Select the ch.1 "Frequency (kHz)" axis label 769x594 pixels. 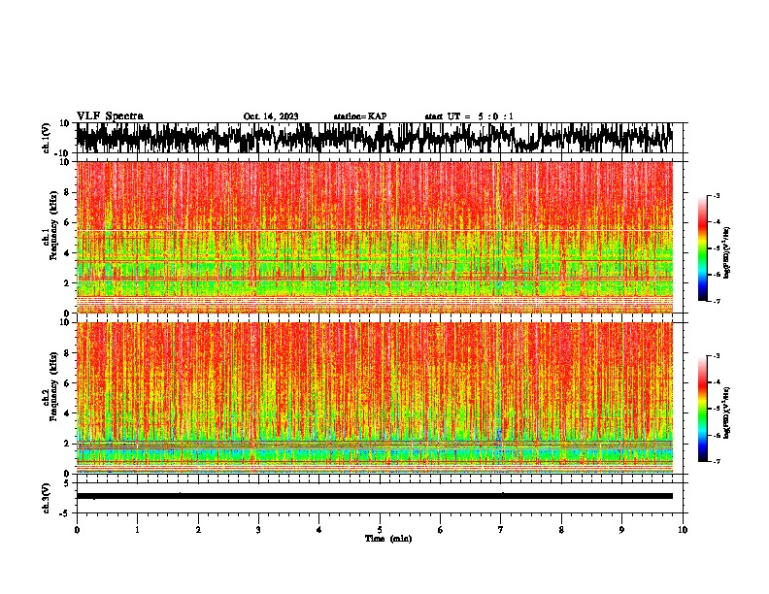54,225
